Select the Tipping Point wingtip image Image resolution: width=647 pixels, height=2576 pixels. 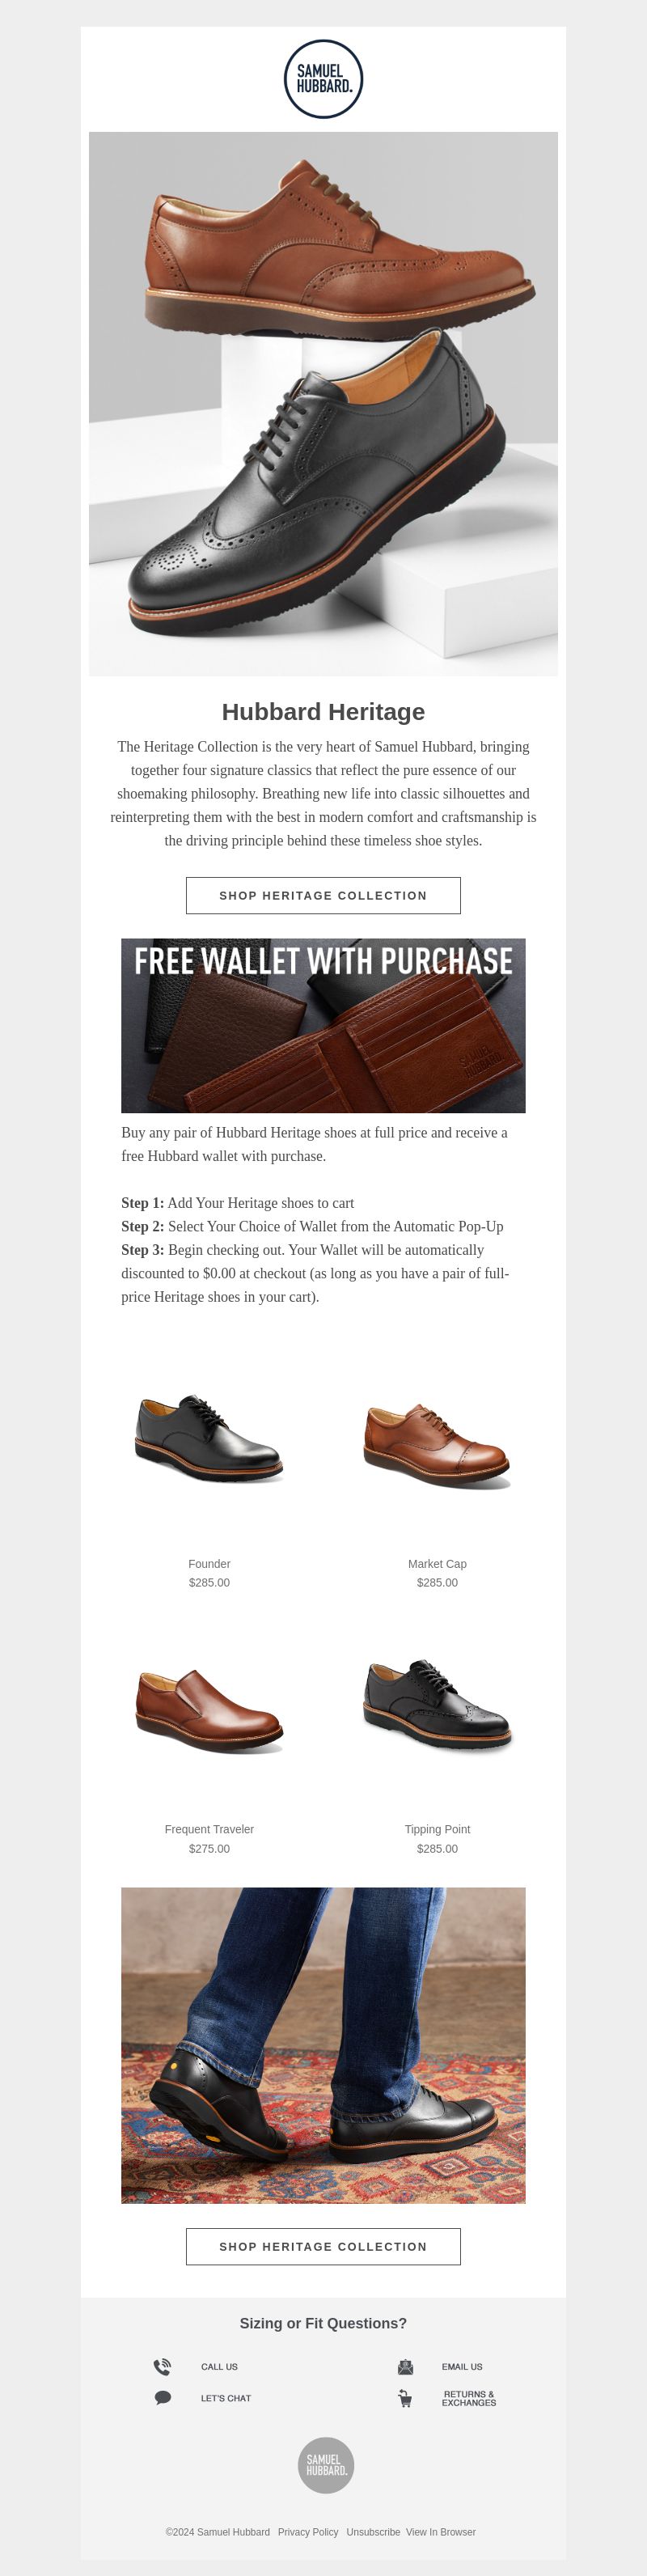(437, 1705)
